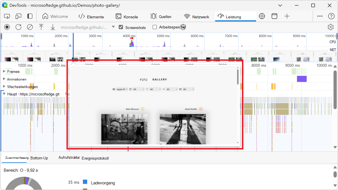The height and width of the screenshot is (190, 338).
Task: Add a new tool with the plus button
Action: pyautogui.click(x=287, y=16)
